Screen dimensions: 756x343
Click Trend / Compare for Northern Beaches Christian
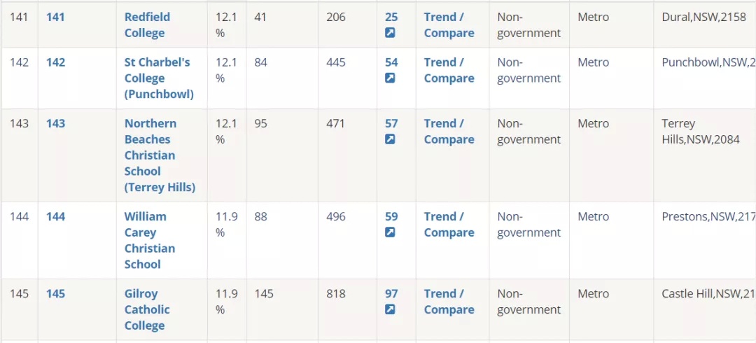[x=449, y=132]
